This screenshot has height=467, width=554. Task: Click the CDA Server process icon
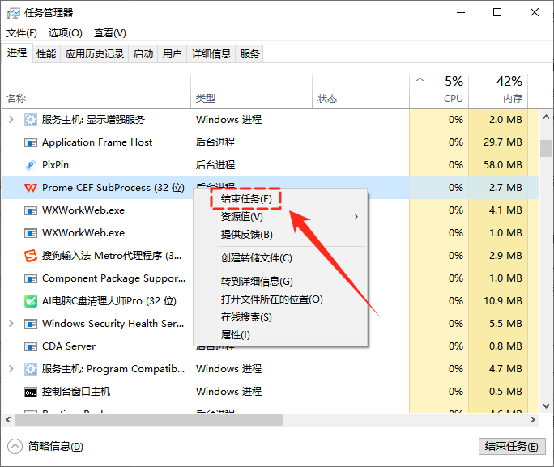coord(31,346)
